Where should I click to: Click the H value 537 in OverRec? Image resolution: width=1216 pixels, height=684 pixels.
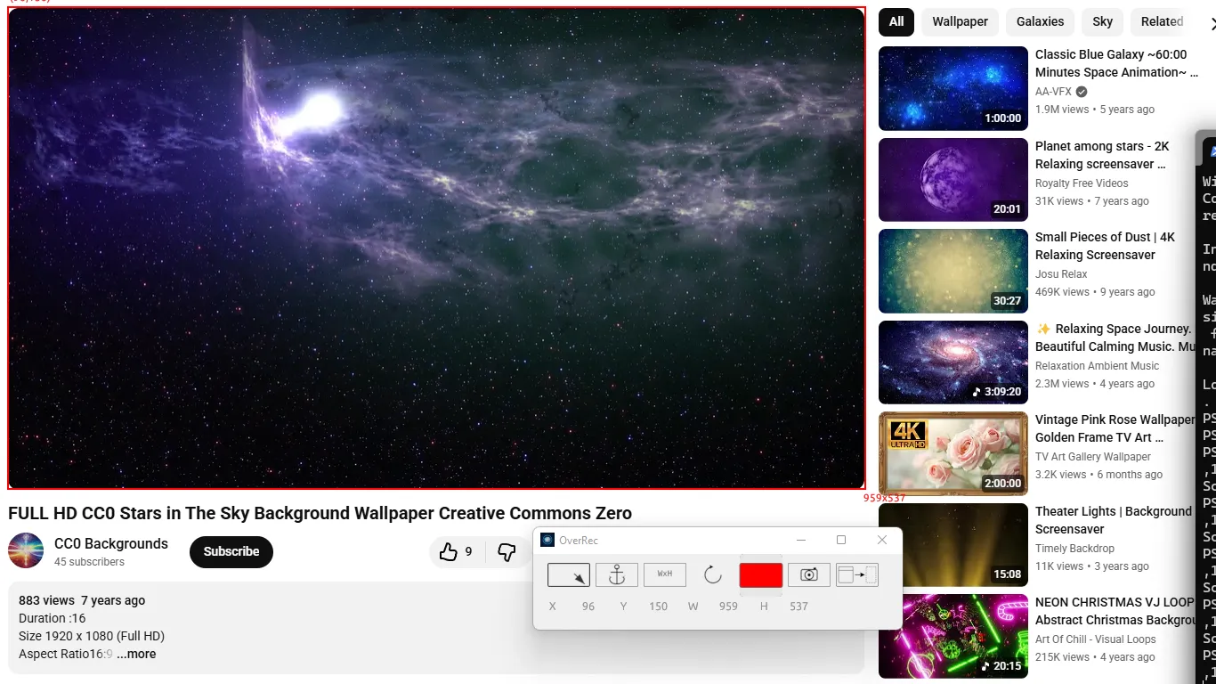[799, 606]
